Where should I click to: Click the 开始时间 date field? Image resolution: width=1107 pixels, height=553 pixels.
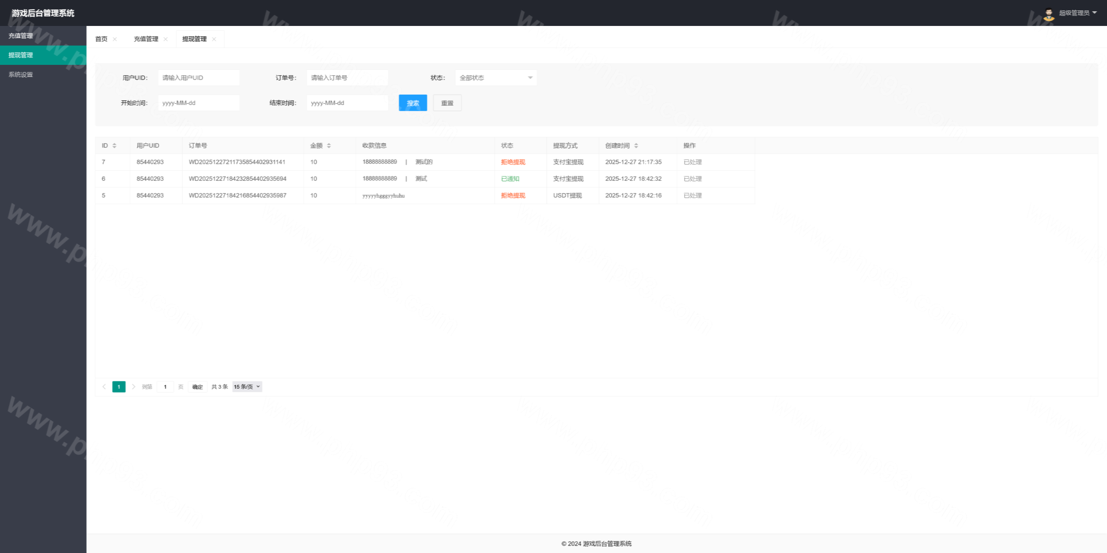(x=198, y=103)
